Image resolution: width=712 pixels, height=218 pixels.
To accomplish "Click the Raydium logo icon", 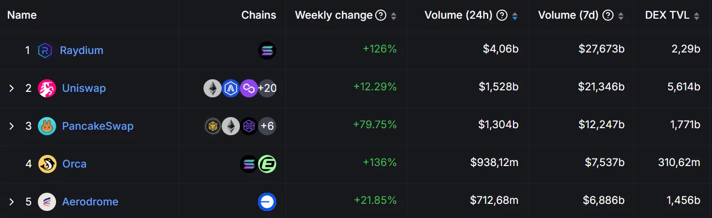I will pos(45,50).
